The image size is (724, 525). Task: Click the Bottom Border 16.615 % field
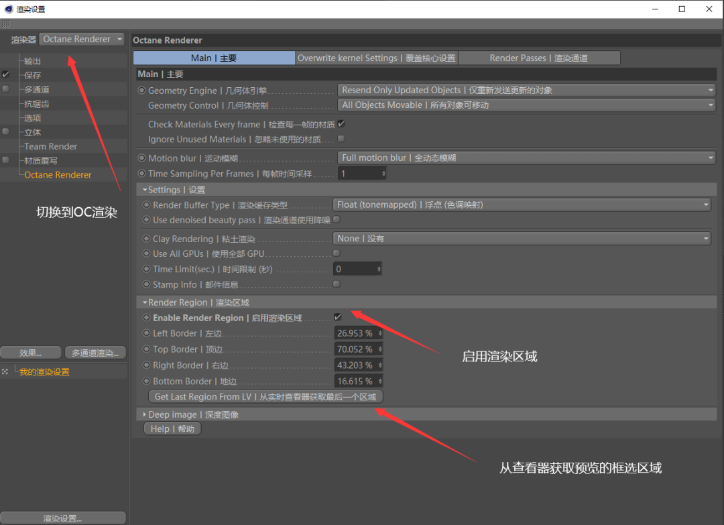pos(358,381)
